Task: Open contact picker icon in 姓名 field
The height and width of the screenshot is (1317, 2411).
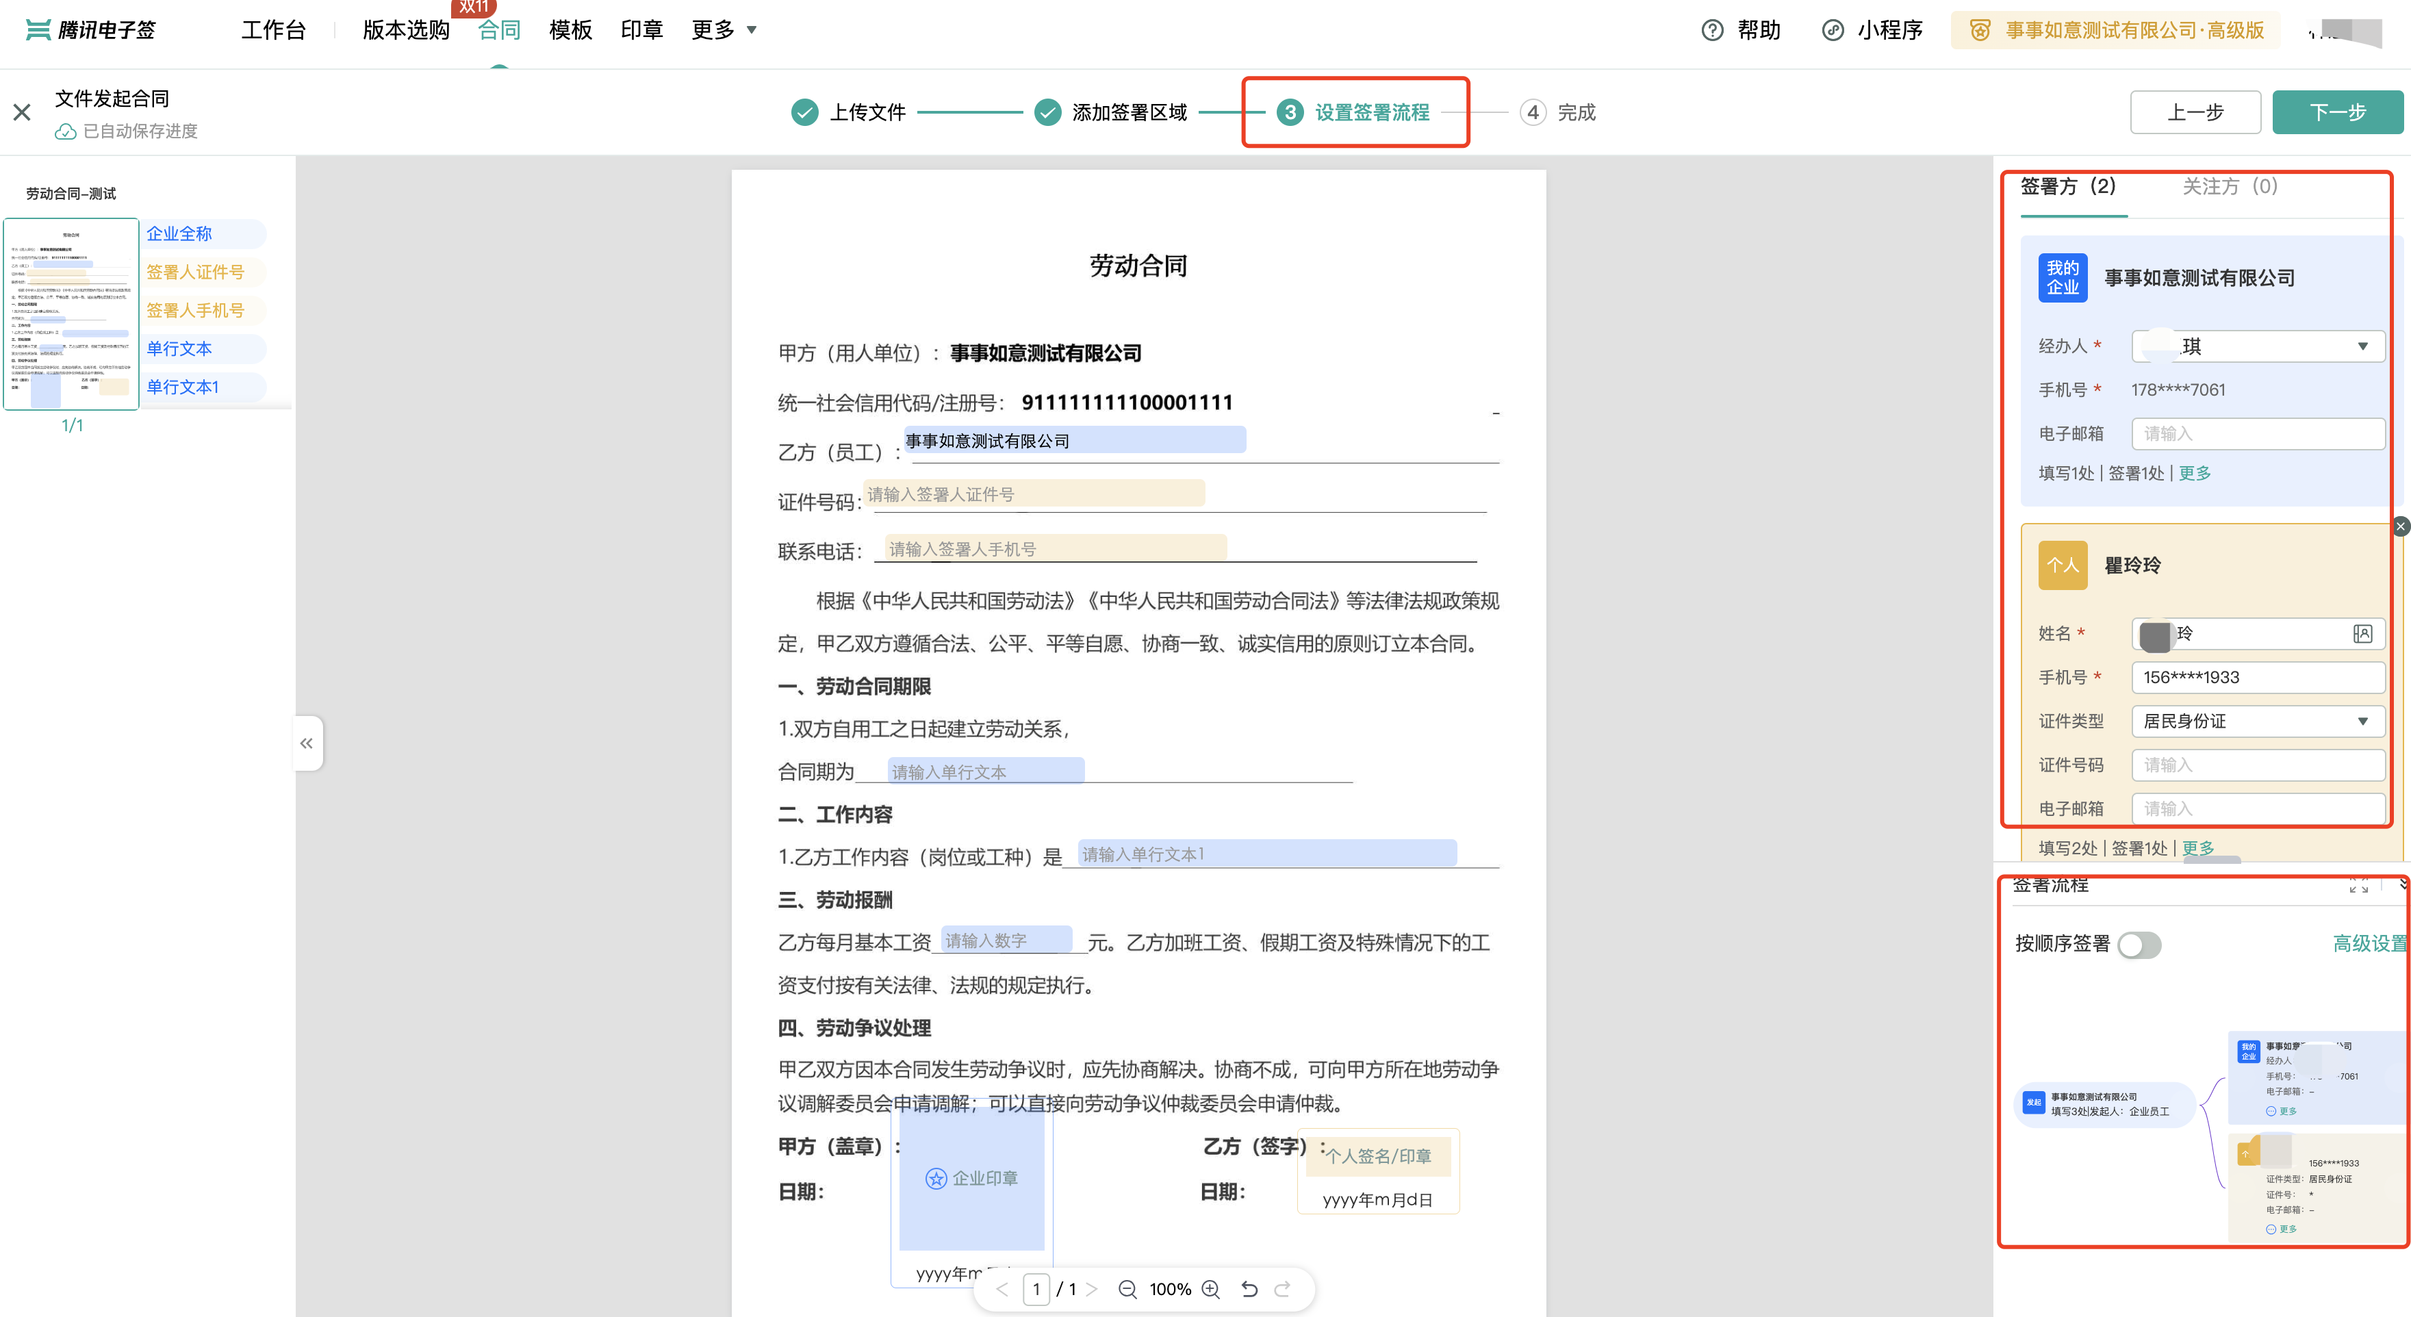Action: pos(2362,634)
